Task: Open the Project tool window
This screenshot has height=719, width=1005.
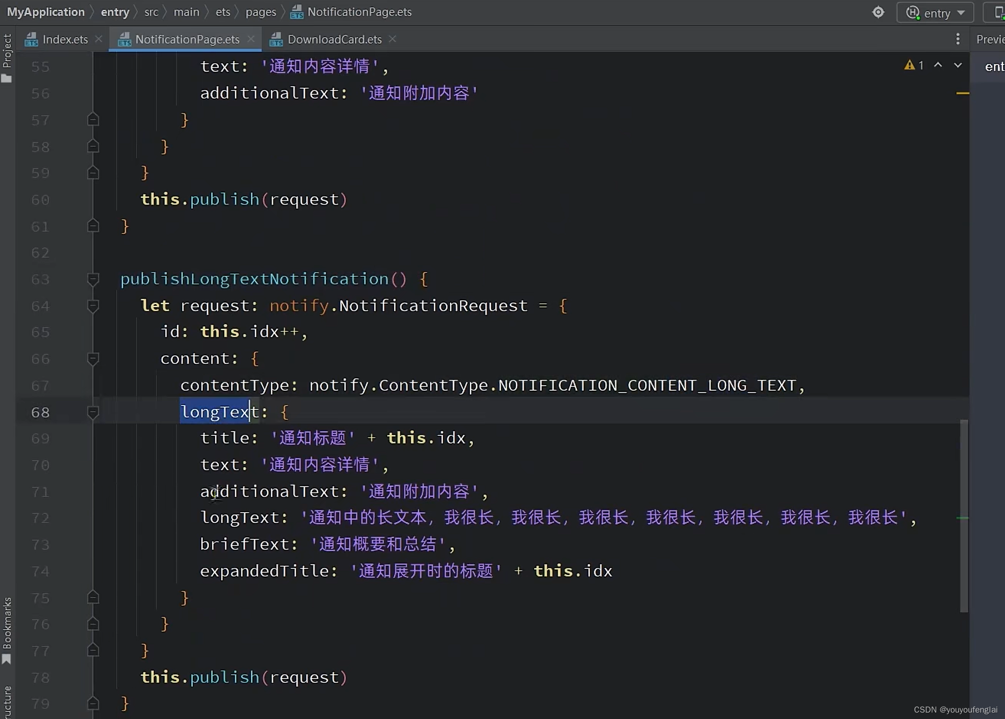Action: coord(7,58)
